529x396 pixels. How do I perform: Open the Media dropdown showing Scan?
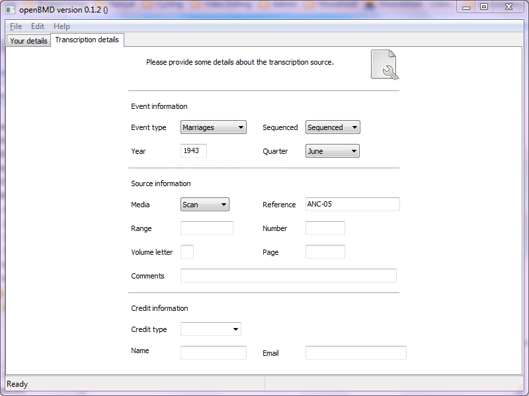click(x=205, y=205)
